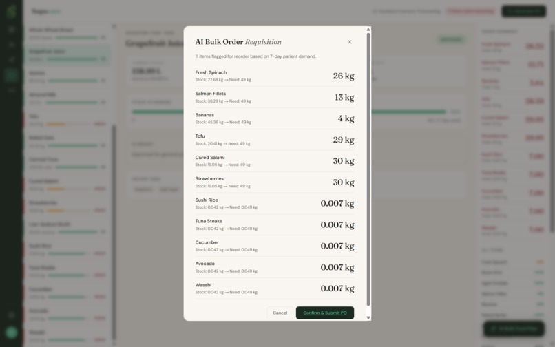
Task: Click the 4 kg Bananas quantity
Action: point(346,118)
